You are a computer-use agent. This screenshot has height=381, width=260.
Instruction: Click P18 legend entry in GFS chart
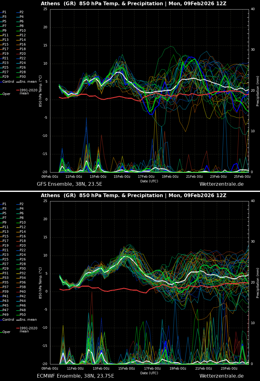(x=23, y=49)
